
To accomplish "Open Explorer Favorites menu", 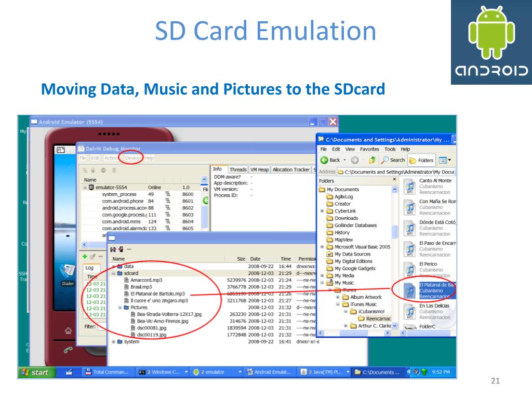I will 369,149.
